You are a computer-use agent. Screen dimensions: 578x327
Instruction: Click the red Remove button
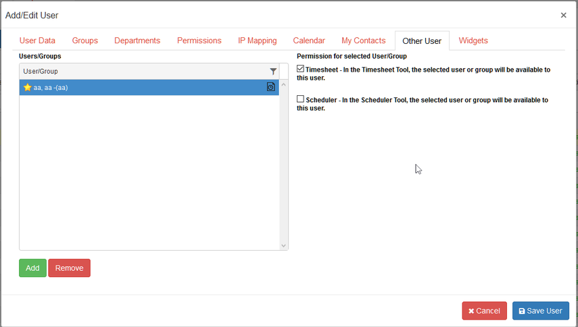[70, 268]
